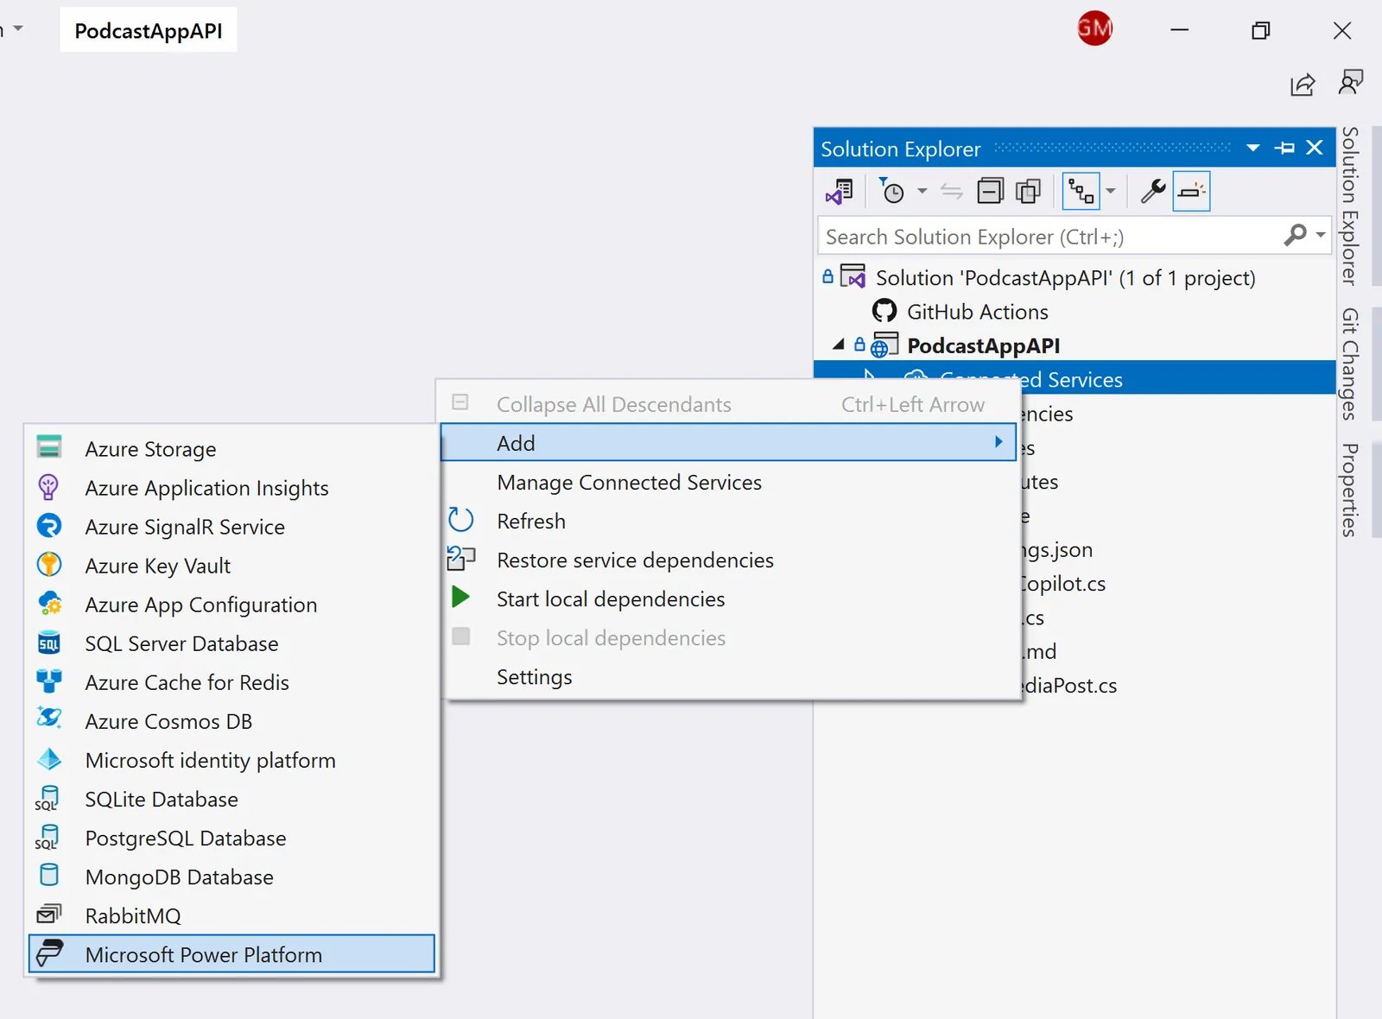1382x1019 pixels.
Task: Choose Azure Cache for Redis
Action: (x=231, y=682)
